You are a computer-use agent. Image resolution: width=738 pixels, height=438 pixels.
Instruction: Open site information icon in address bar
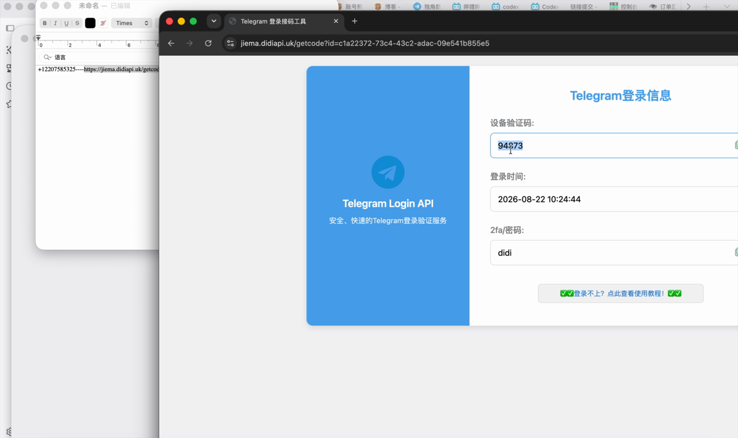pos(230,44)
